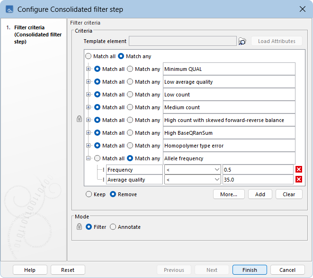Click the browse icon beside Template element
This screenshot has width=313, height=278.
point(242,41)
